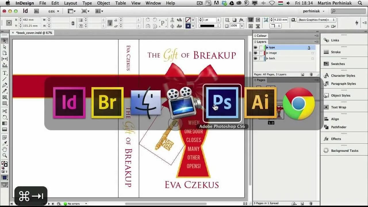Viewport: 368px width, 207px height.
Task: Open the Paragraph Styles panel
Action: 343,84
